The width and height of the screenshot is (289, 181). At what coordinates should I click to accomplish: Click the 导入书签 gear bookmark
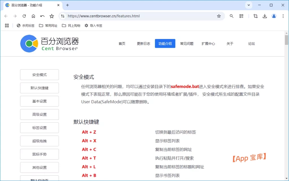(x=93, y=26)
